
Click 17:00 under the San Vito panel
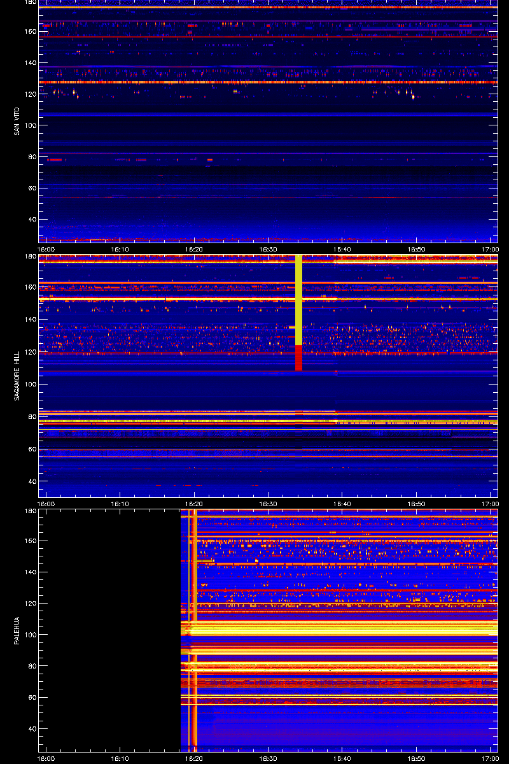point(490,250)
